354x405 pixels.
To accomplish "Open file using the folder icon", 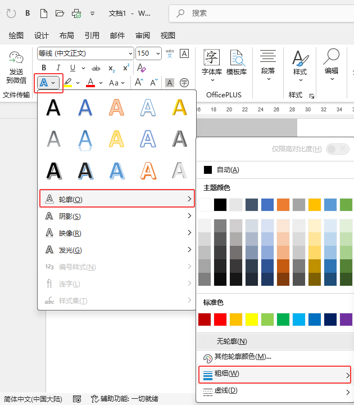I will (60, 13).
